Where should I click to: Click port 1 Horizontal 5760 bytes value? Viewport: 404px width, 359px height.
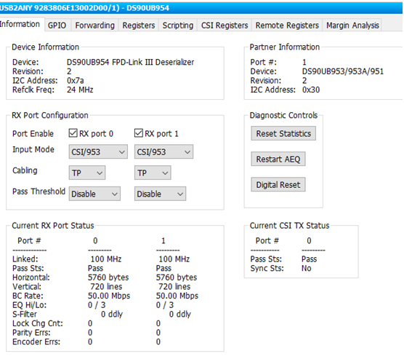(x=177, y=277)
